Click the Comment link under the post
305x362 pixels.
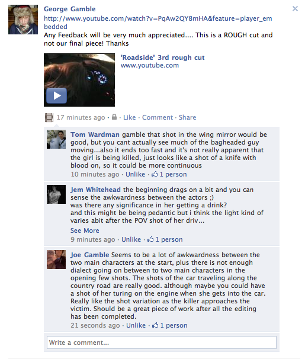pos(158,117)
